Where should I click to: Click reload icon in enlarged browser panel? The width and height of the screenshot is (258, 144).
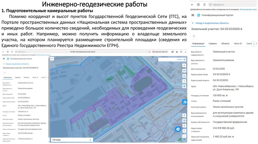coord(205,5)
